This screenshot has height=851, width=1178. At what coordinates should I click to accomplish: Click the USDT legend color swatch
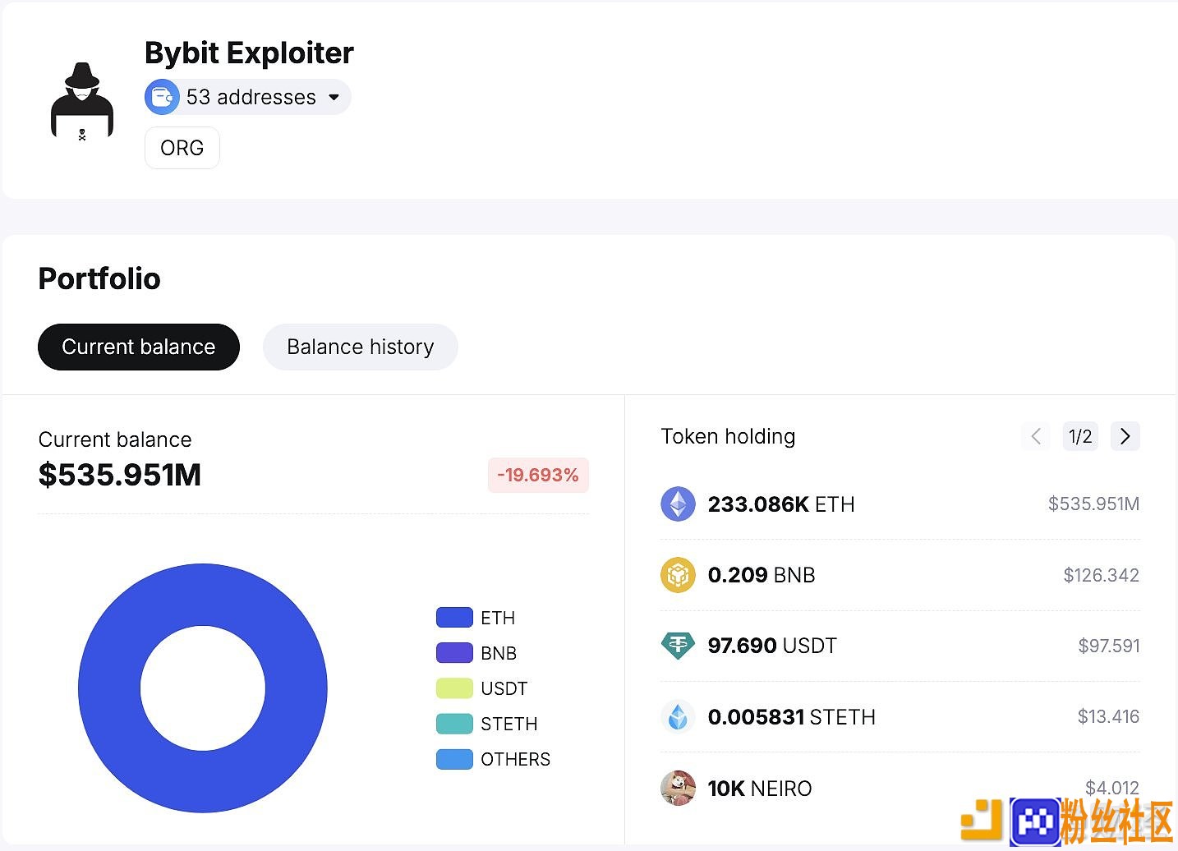click(454, 688)
